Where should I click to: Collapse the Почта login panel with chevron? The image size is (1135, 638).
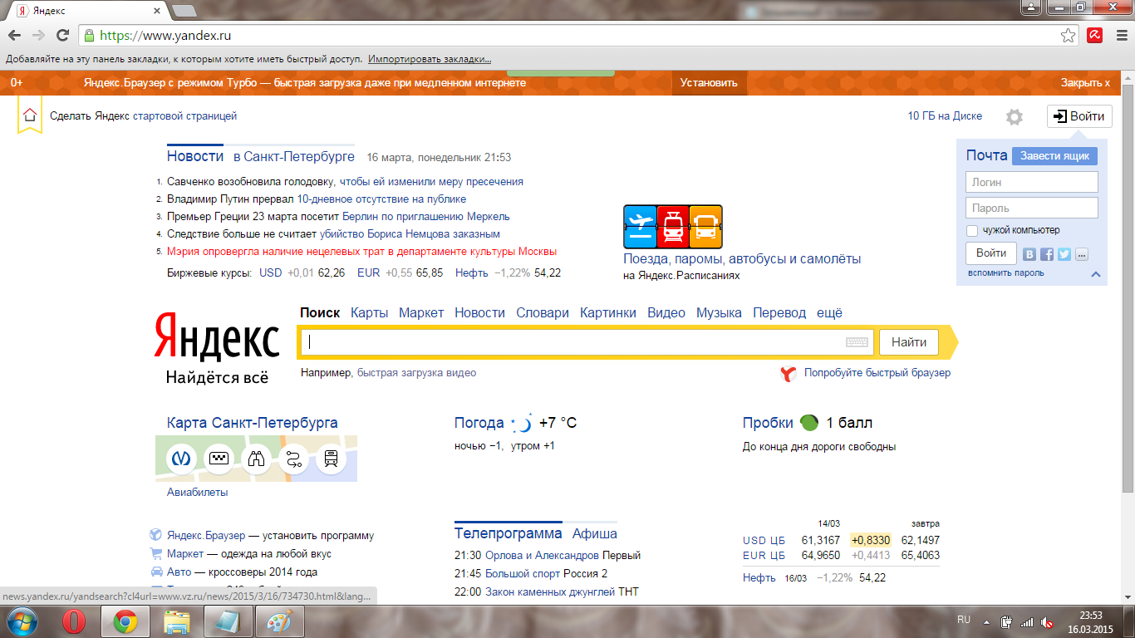tap(1095, 274)
